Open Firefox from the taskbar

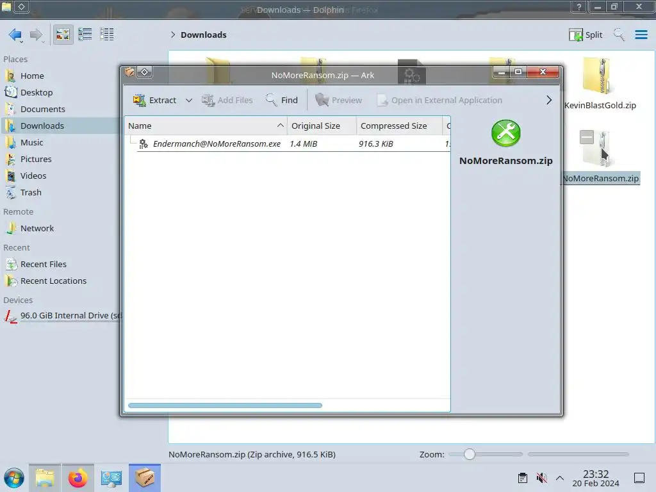coord(78,478)
